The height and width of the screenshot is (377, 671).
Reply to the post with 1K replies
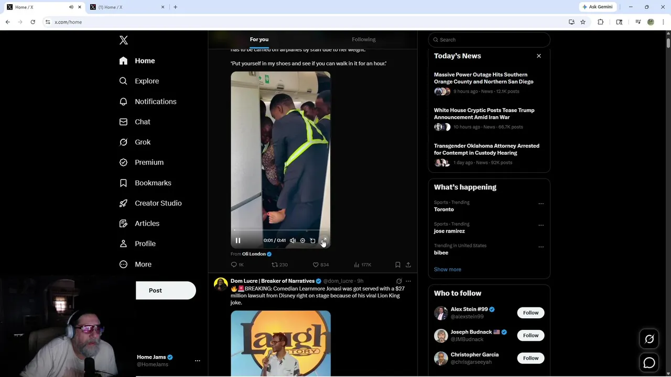pos(237,265)
